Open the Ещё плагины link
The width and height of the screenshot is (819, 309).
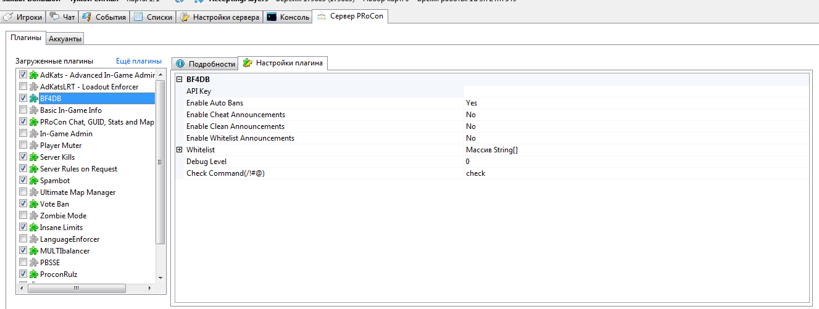click(139, 61)
